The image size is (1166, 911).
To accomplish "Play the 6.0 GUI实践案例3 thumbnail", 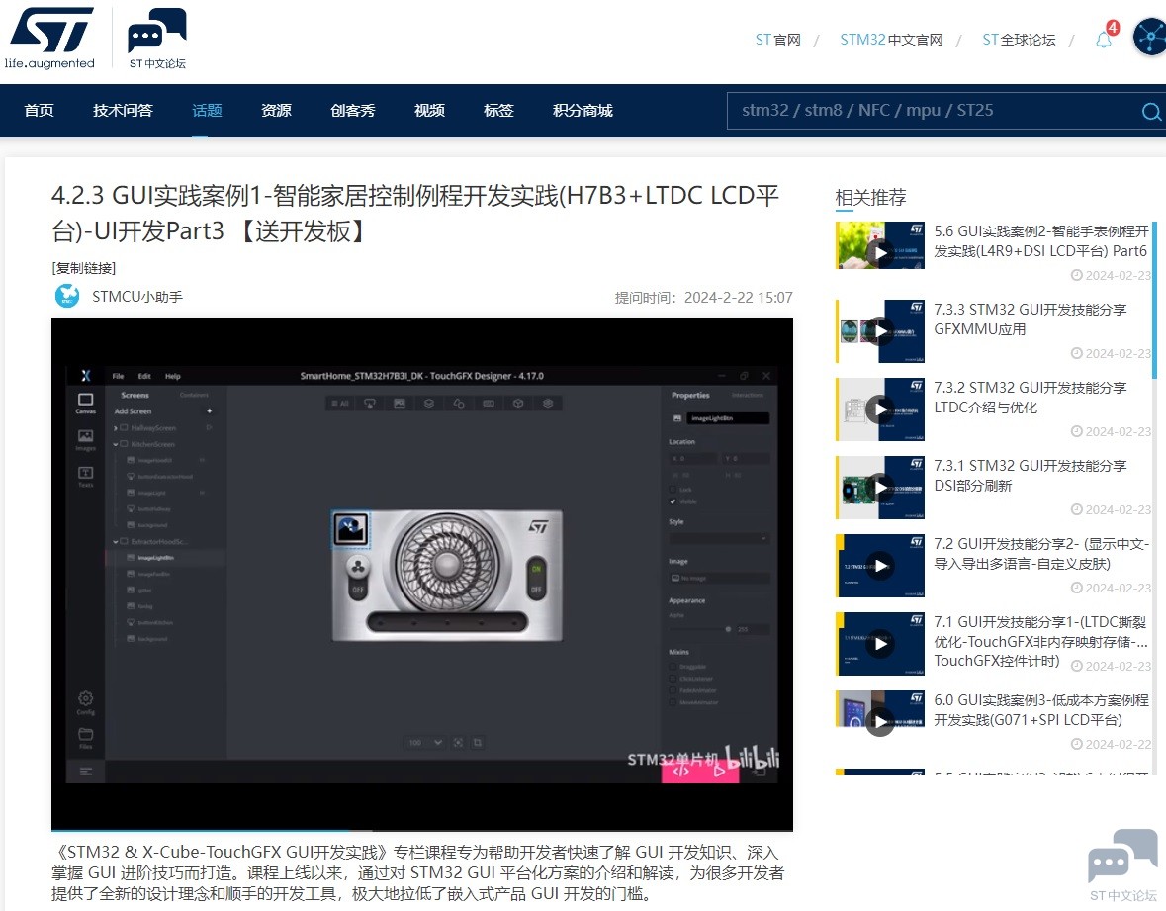I will pyautogui.click(x=880, y=714).
